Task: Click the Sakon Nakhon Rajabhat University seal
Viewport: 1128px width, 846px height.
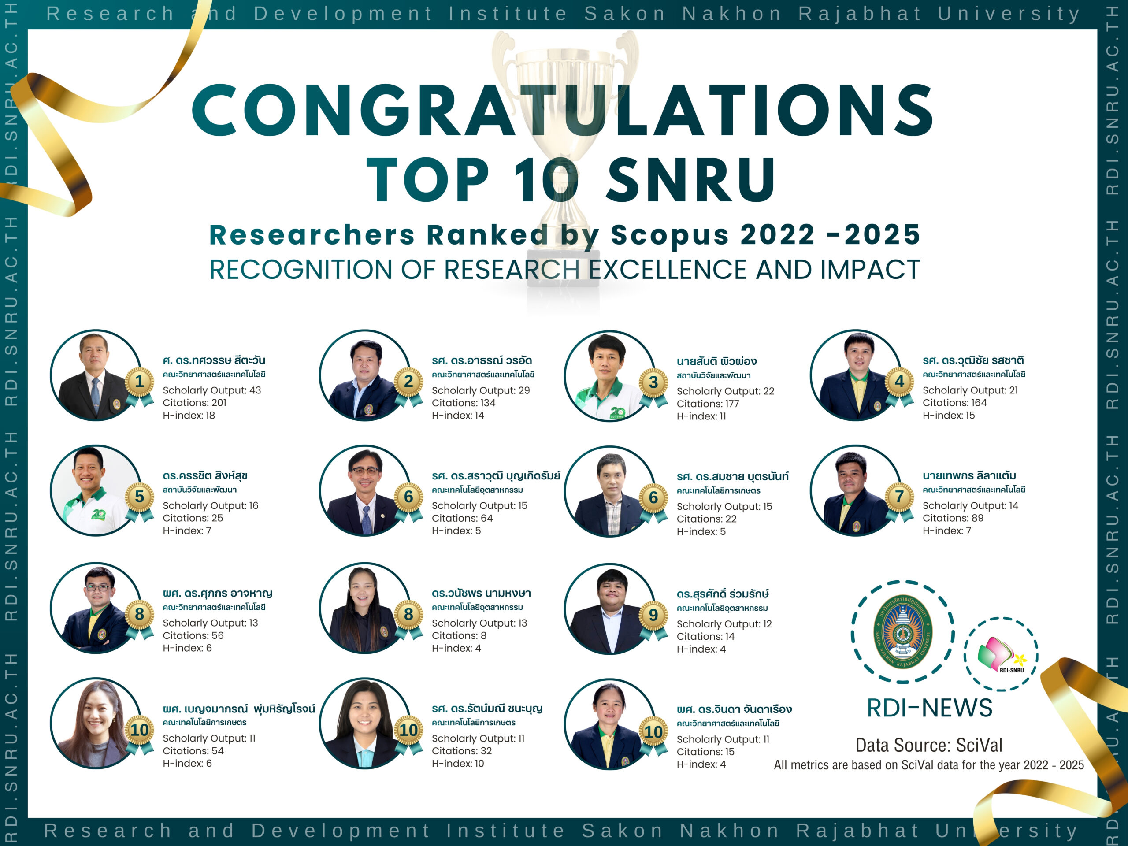Action: [902, 632]
